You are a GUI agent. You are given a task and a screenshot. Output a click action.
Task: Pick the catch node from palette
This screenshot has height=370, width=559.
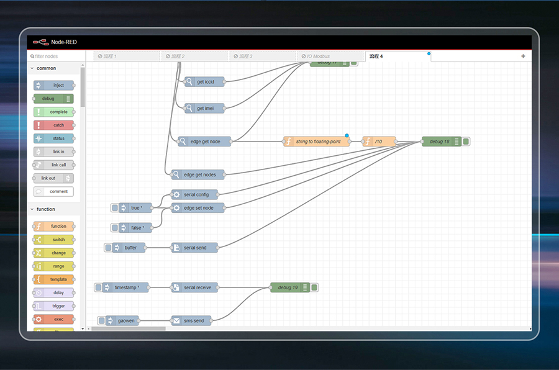(x=54, y=125)
